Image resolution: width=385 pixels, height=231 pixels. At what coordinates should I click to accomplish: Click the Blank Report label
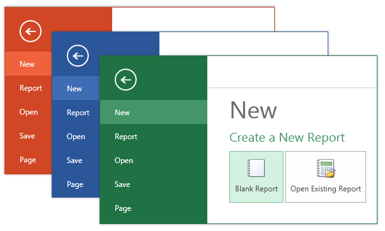pyautogui.click(x=256, y=189)
